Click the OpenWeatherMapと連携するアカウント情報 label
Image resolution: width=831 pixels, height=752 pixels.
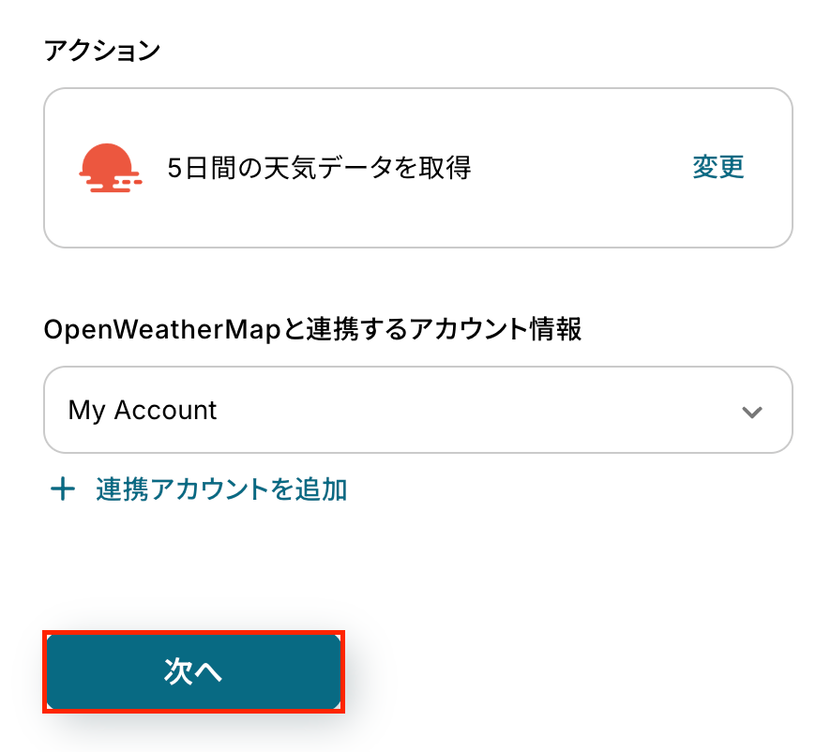[312, 329]
